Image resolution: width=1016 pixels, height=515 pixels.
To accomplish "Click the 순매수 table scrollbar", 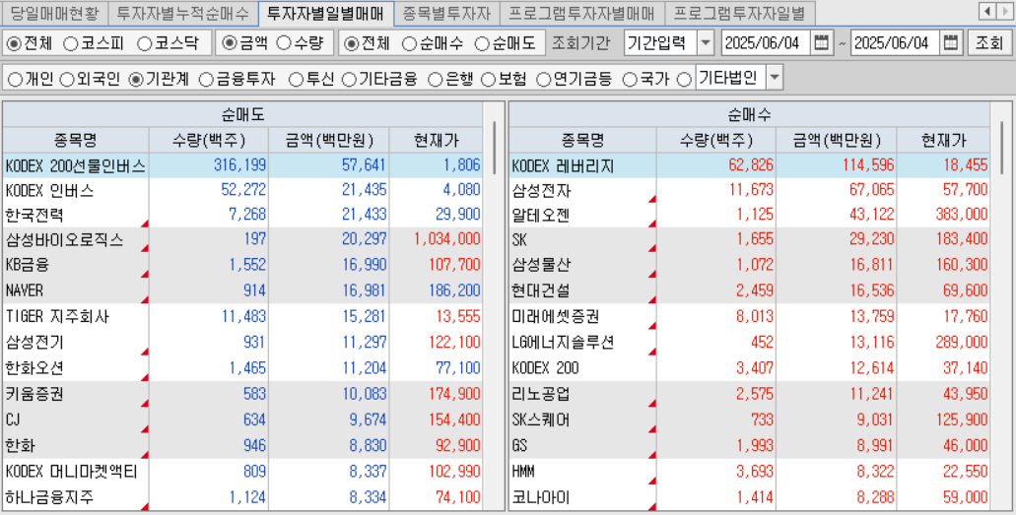I will coord(1001,147).
